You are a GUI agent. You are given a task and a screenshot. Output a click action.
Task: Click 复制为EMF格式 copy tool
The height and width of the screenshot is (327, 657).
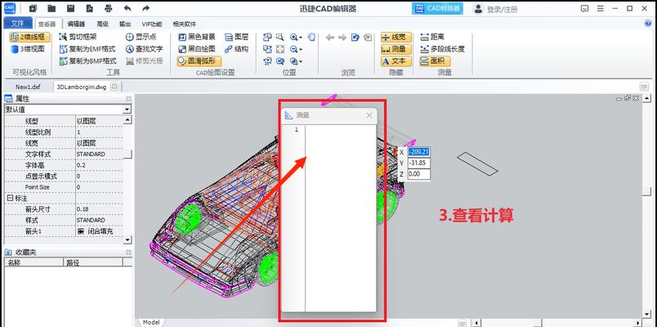coord(87,49)
